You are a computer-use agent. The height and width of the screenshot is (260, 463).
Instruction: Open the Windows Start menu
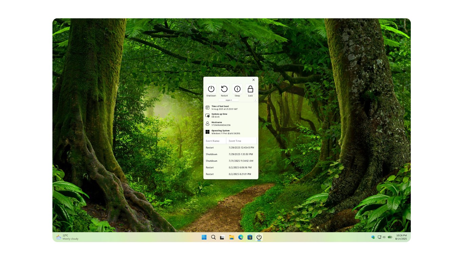point(204,237)
